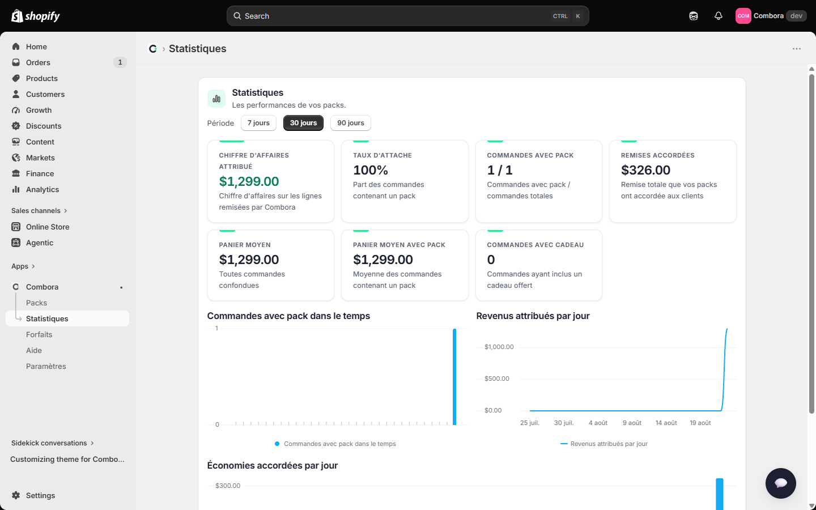Open the Packs page under Combora
The image size is (816, 510).
click(36, 303)
